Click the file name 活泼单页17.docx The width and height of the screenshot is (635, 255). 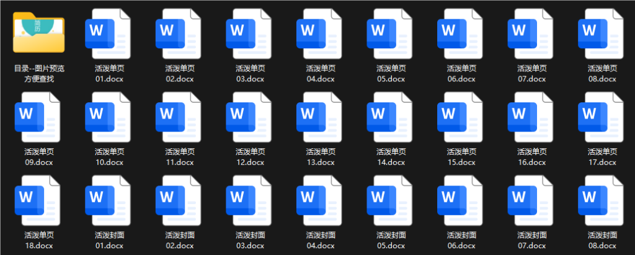coord(603,157)
